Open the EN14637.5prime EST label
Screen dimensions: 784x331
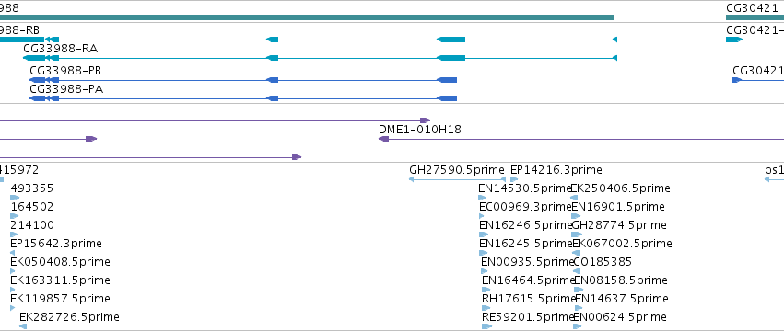pyautogui.click(x=622, y=299)
